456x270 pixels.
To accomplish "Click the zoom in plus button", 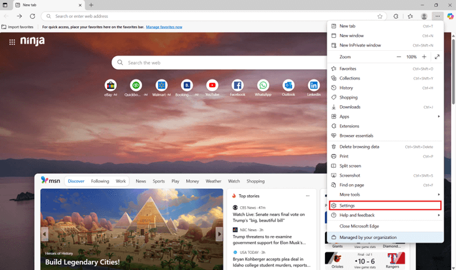I will [424, 57].
